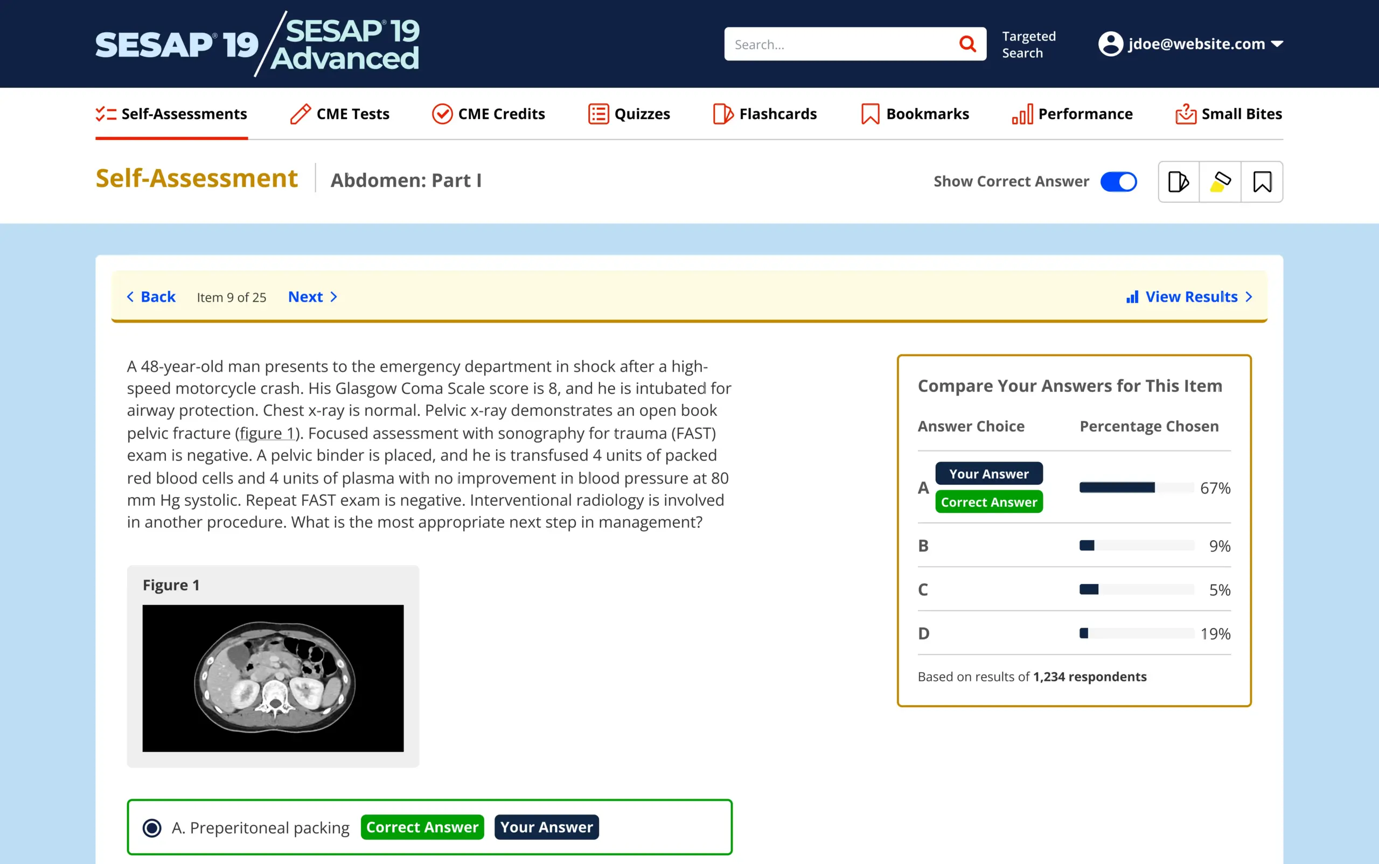Select the yellow highlighter tool icon
The height and width of the screenshot is (864, 1379).
pos(1220,182)
